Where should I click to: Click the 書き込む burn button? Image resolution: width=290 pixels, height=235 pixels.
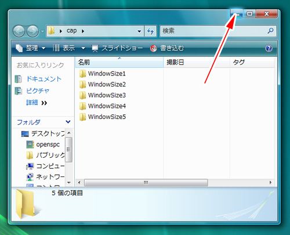click(167, 48)
